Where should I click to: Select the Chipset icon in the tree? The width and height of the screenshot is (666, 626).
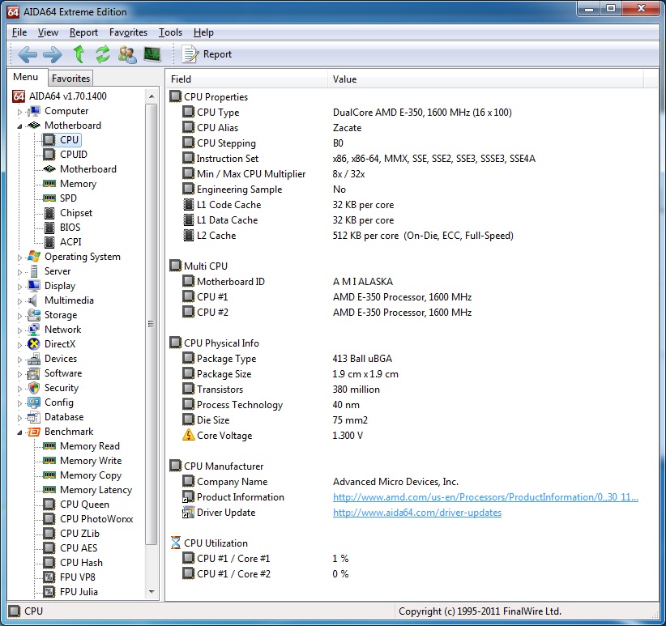(x=49, y=213)
